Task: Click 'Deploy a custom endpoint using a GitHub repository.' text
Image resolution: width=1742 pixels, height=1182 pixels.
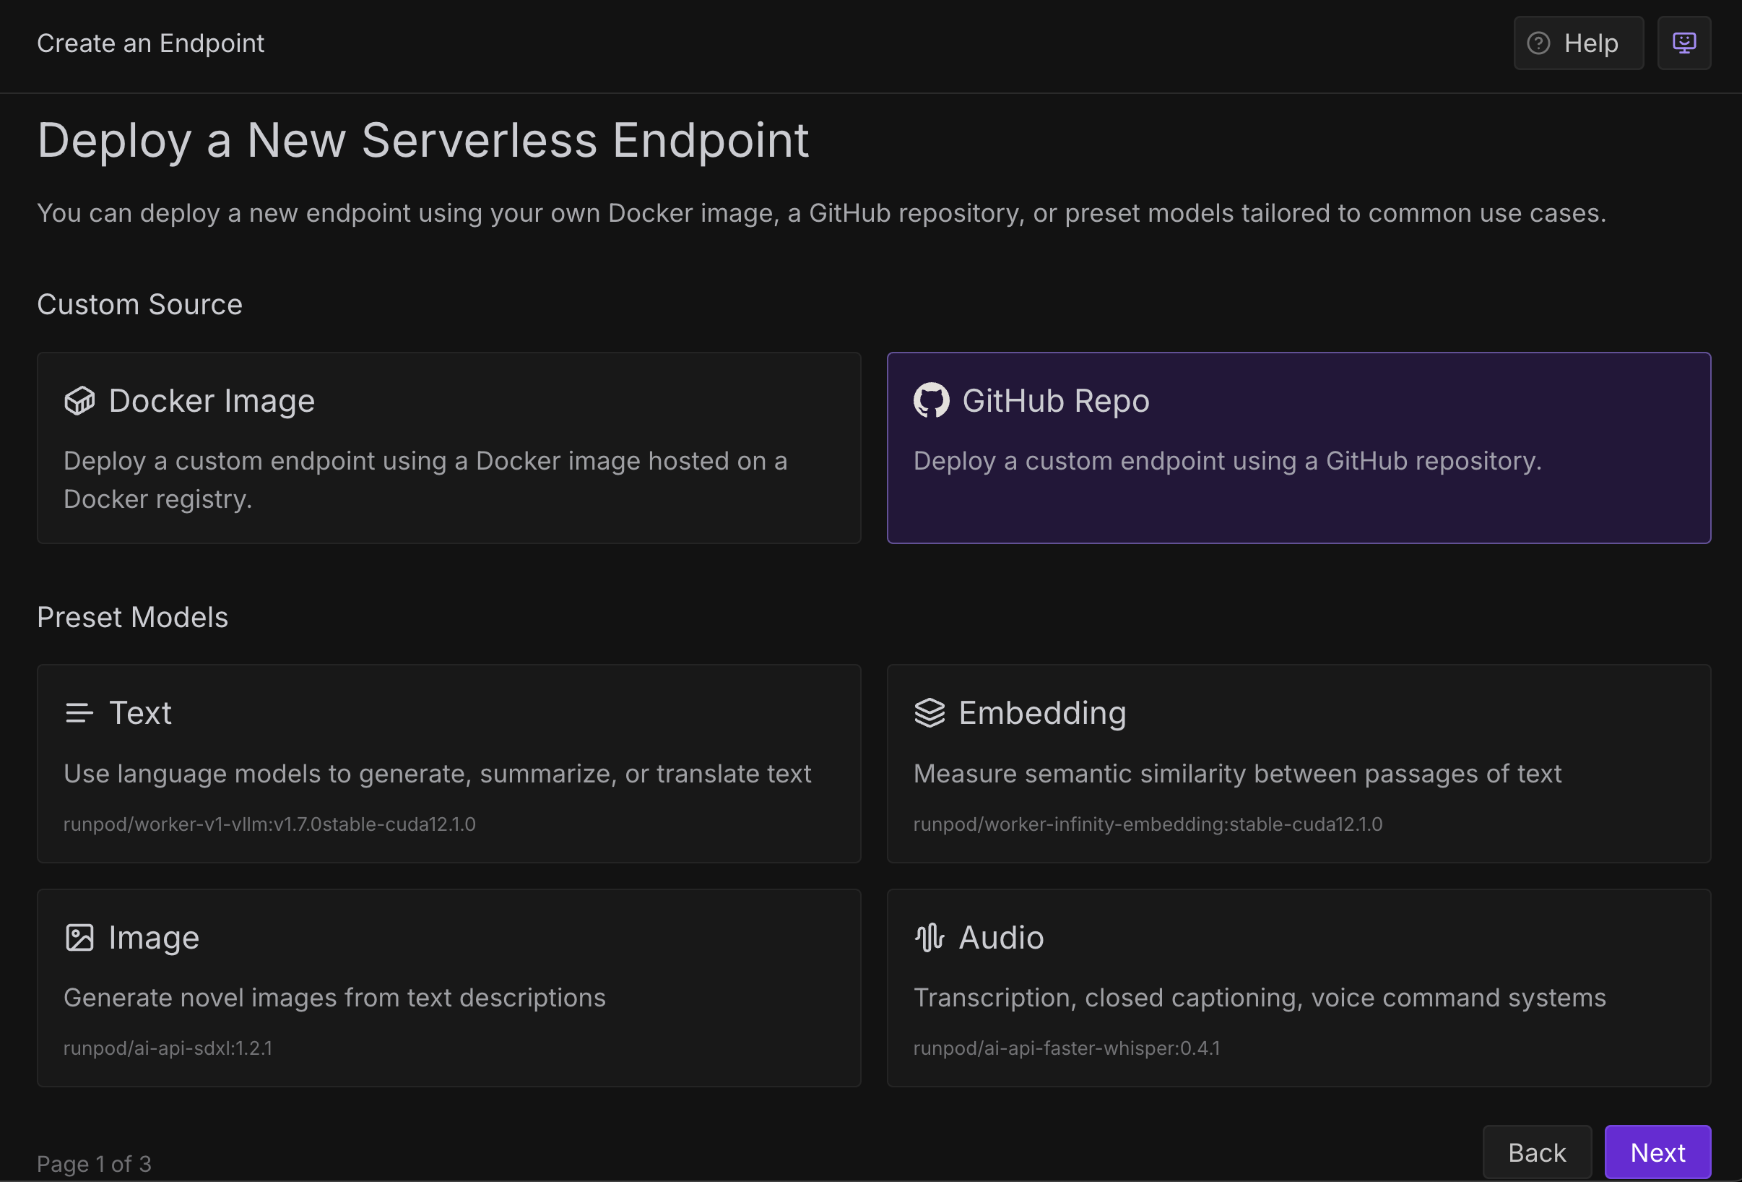Action: coord(1227,461)
